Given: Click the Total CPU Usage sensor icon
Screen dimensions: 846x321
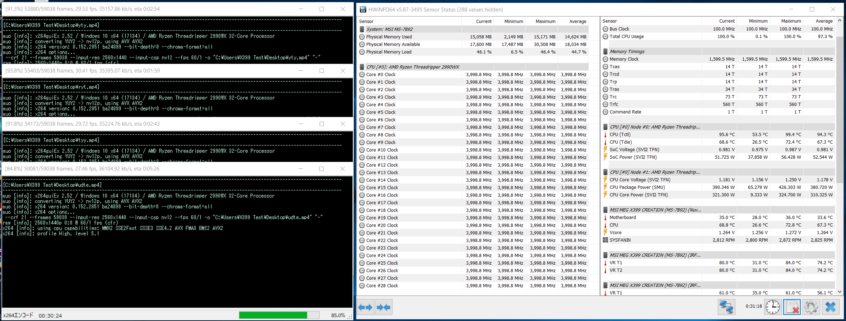Looking at the screenshot, I should click(605, 36).
